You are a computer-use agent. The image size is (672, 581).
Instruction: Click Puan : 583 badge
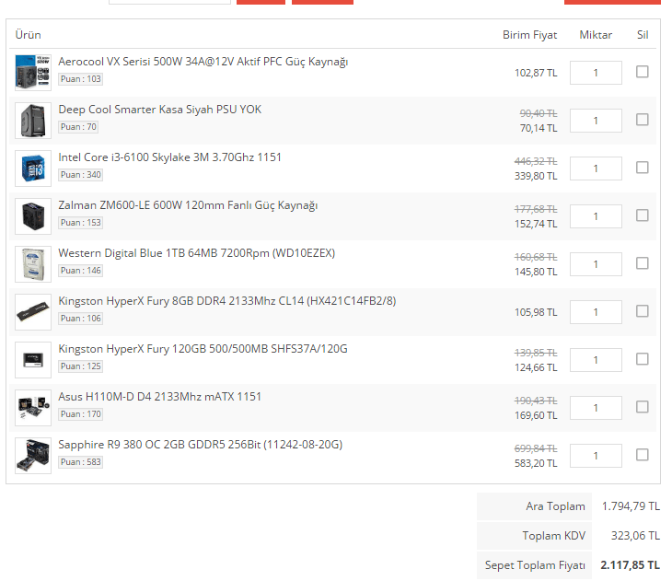click(x=81, y=462)
